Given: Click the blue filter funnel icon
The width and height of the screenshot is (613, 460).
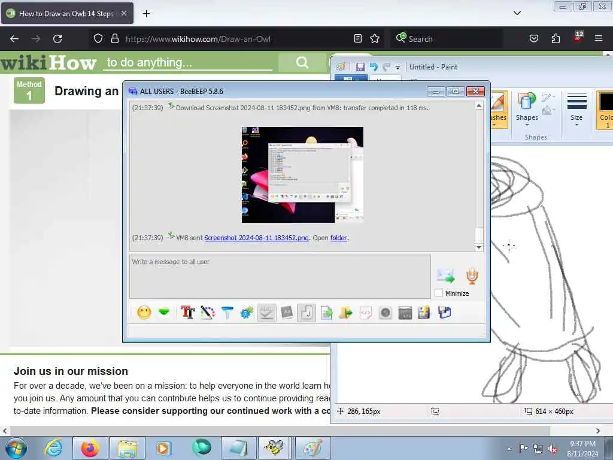Looking at the screenshot, I should [227, 313].
